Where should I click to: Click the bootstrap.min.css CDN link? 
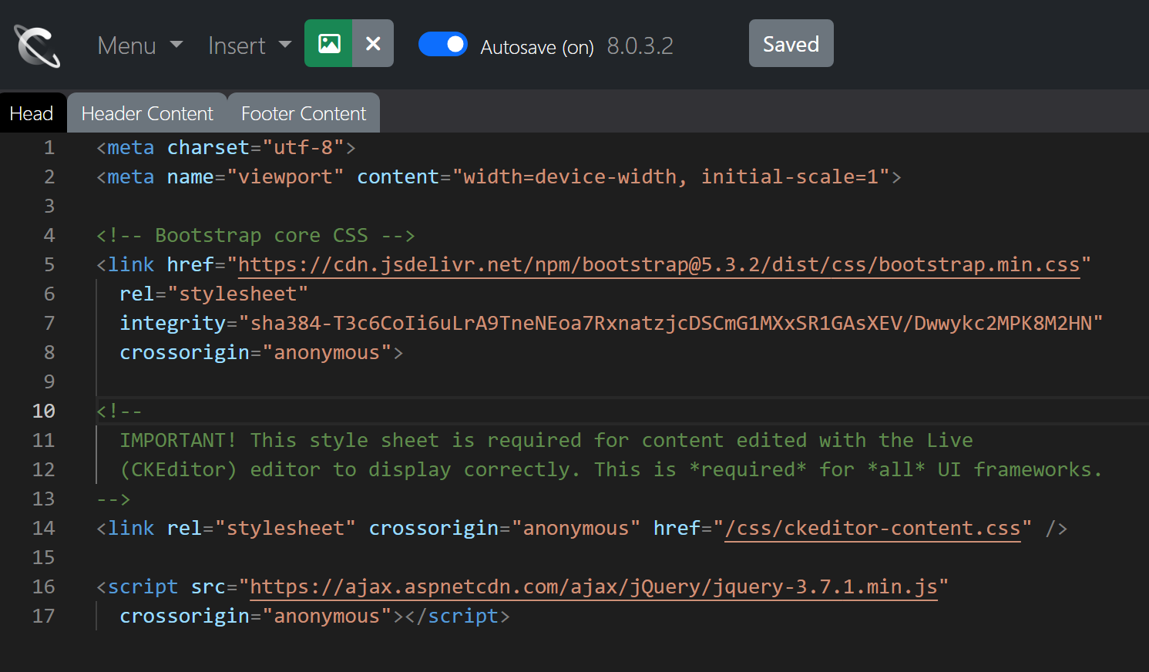[x=659, y=264]
